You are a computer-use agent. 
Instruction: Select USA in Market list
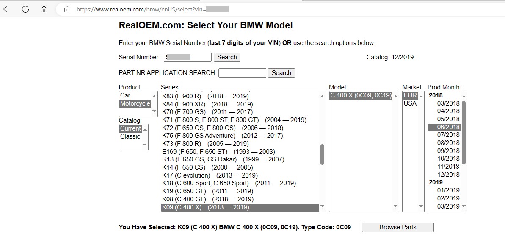410,103
